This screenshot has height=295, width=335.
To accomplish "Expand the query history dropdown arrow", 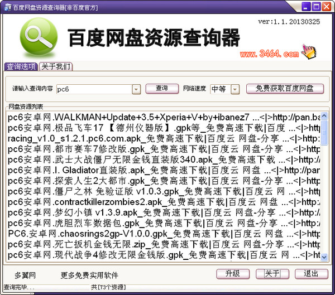I will tap(136, 89).
